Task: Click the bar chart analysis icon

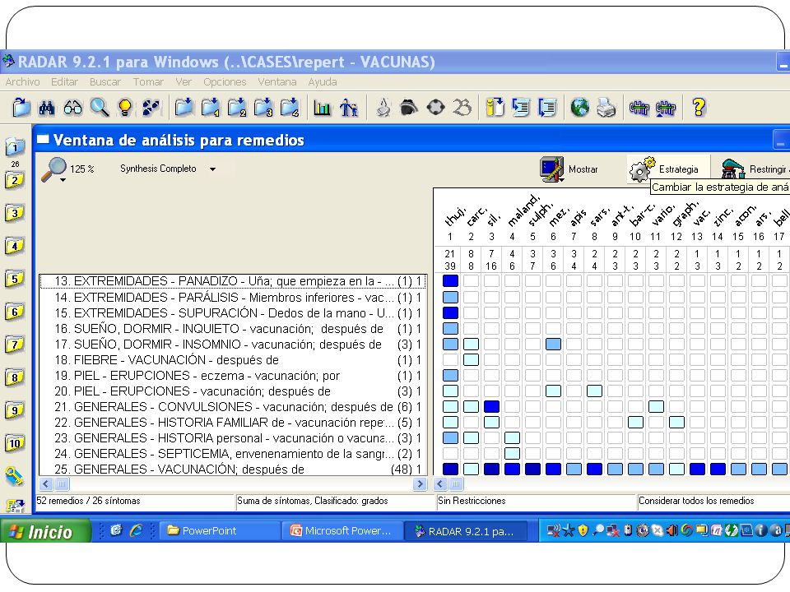Action: tap(322, 108)
